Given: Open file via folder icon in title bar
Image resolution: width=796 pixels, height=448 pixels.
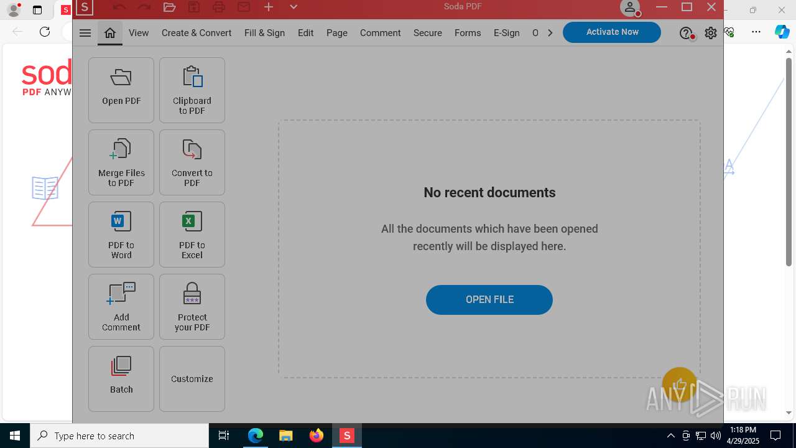Looking at the screenshot, I should [x=169, y=7].
